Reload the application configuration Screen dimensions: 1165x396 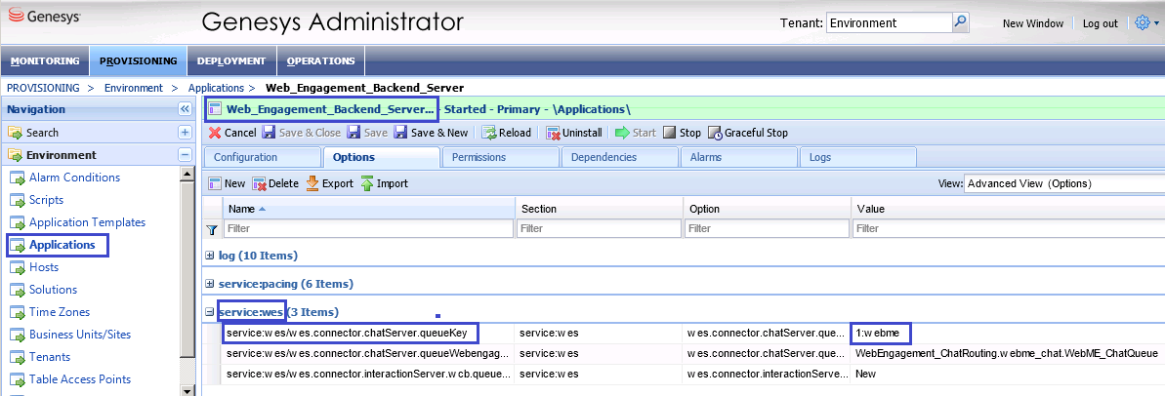tap(507, 133)
